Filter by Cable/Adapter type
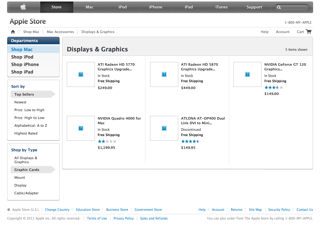333x232 pixels. click(x=27, y=193)
